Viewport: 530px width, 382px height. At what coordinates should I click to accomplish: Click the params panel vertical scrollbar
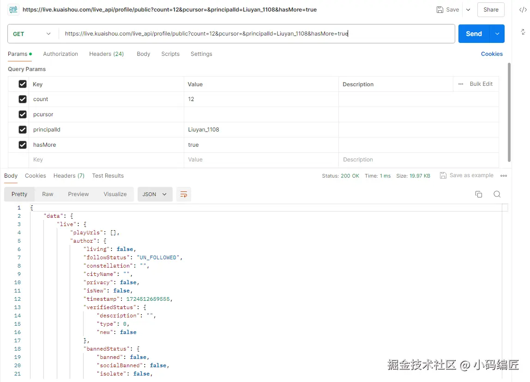pos(509,112)
